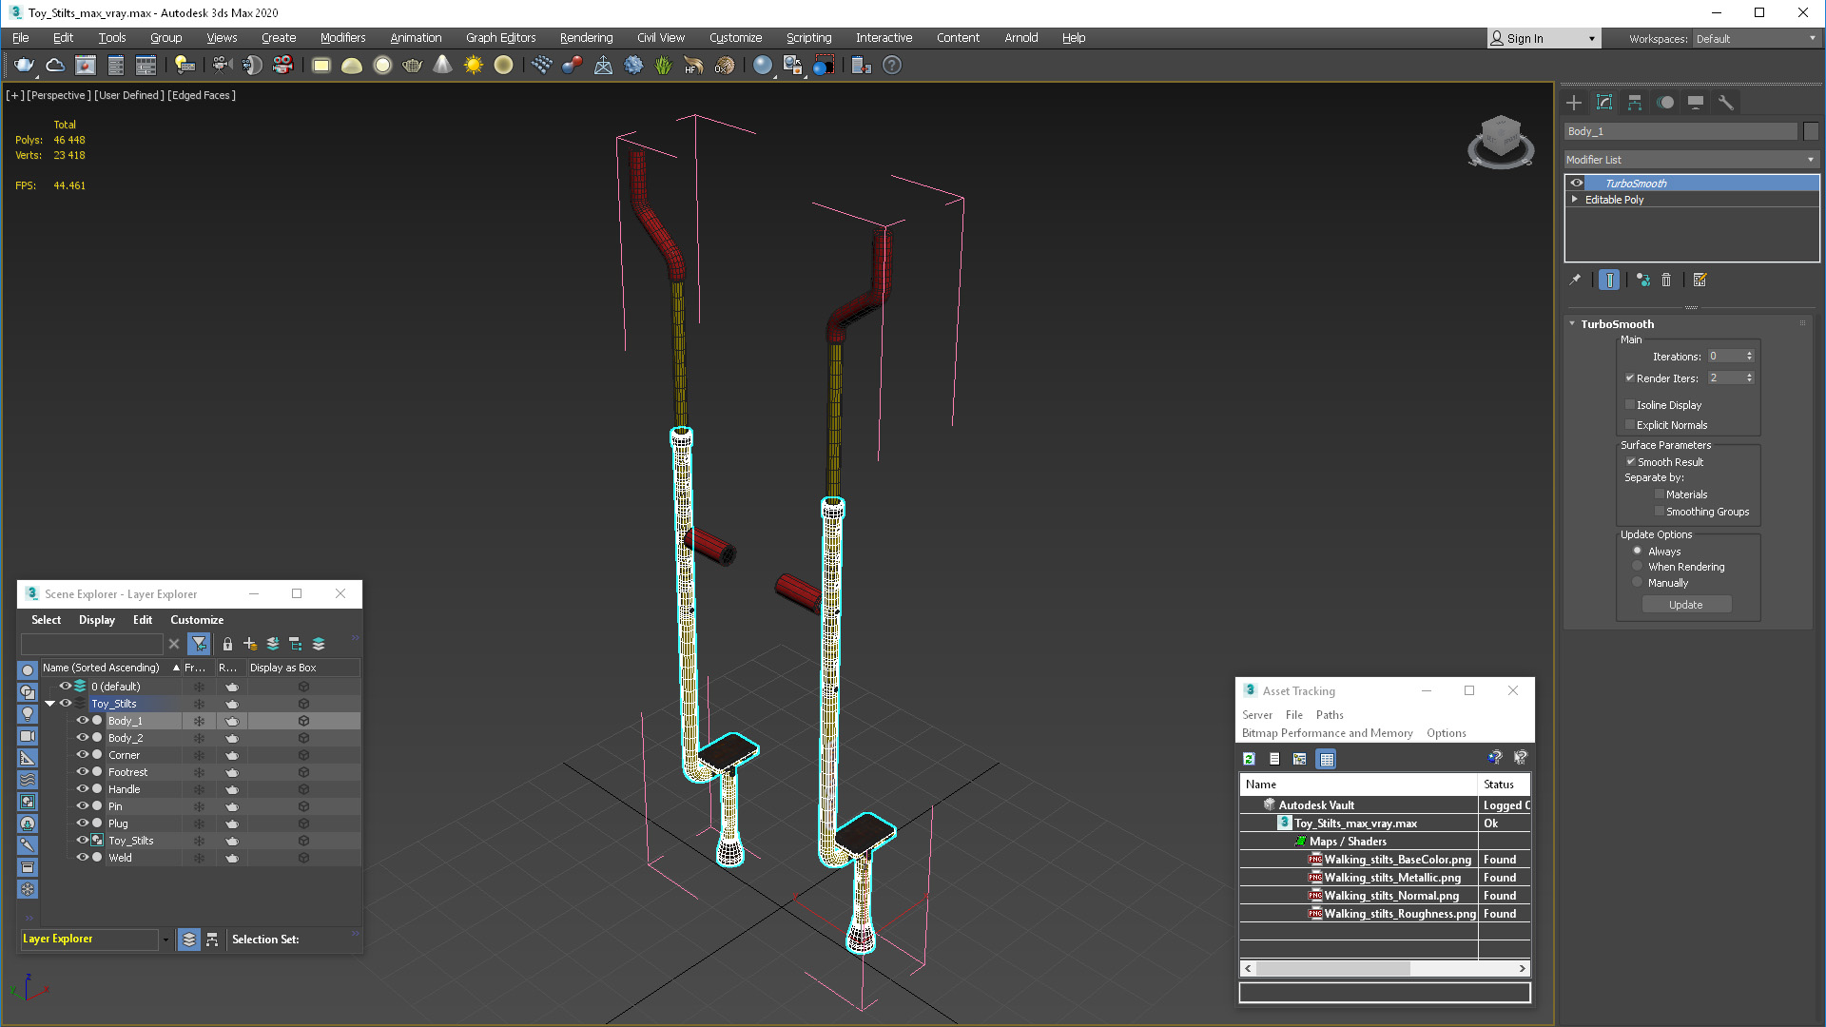Viewport: 1826px width, 1027px height.
Task: Adjust the Iterations spinner arrows
Action: point(1750,356)
